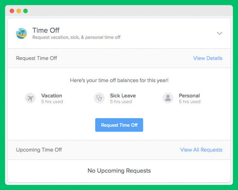Click the yellow minimize window button
238x190 pixels.
[19, 11]
